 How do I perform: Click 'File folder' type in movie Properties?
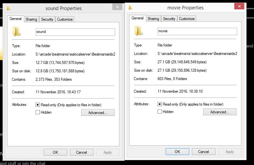[165, 45]
